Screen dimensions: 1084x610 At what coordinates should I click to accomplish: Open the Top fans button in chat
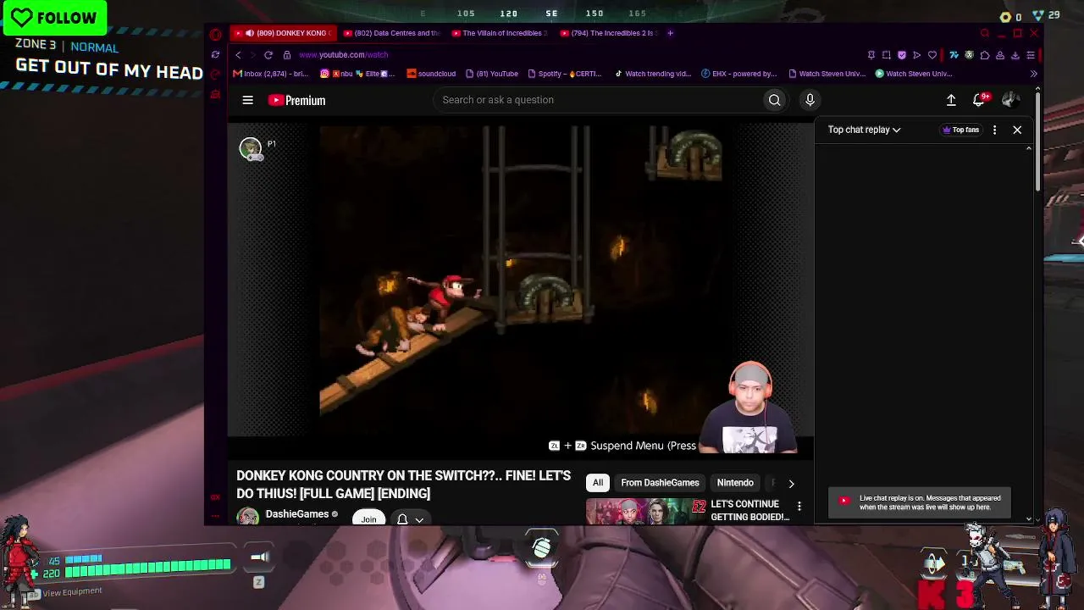coord(960,130)
